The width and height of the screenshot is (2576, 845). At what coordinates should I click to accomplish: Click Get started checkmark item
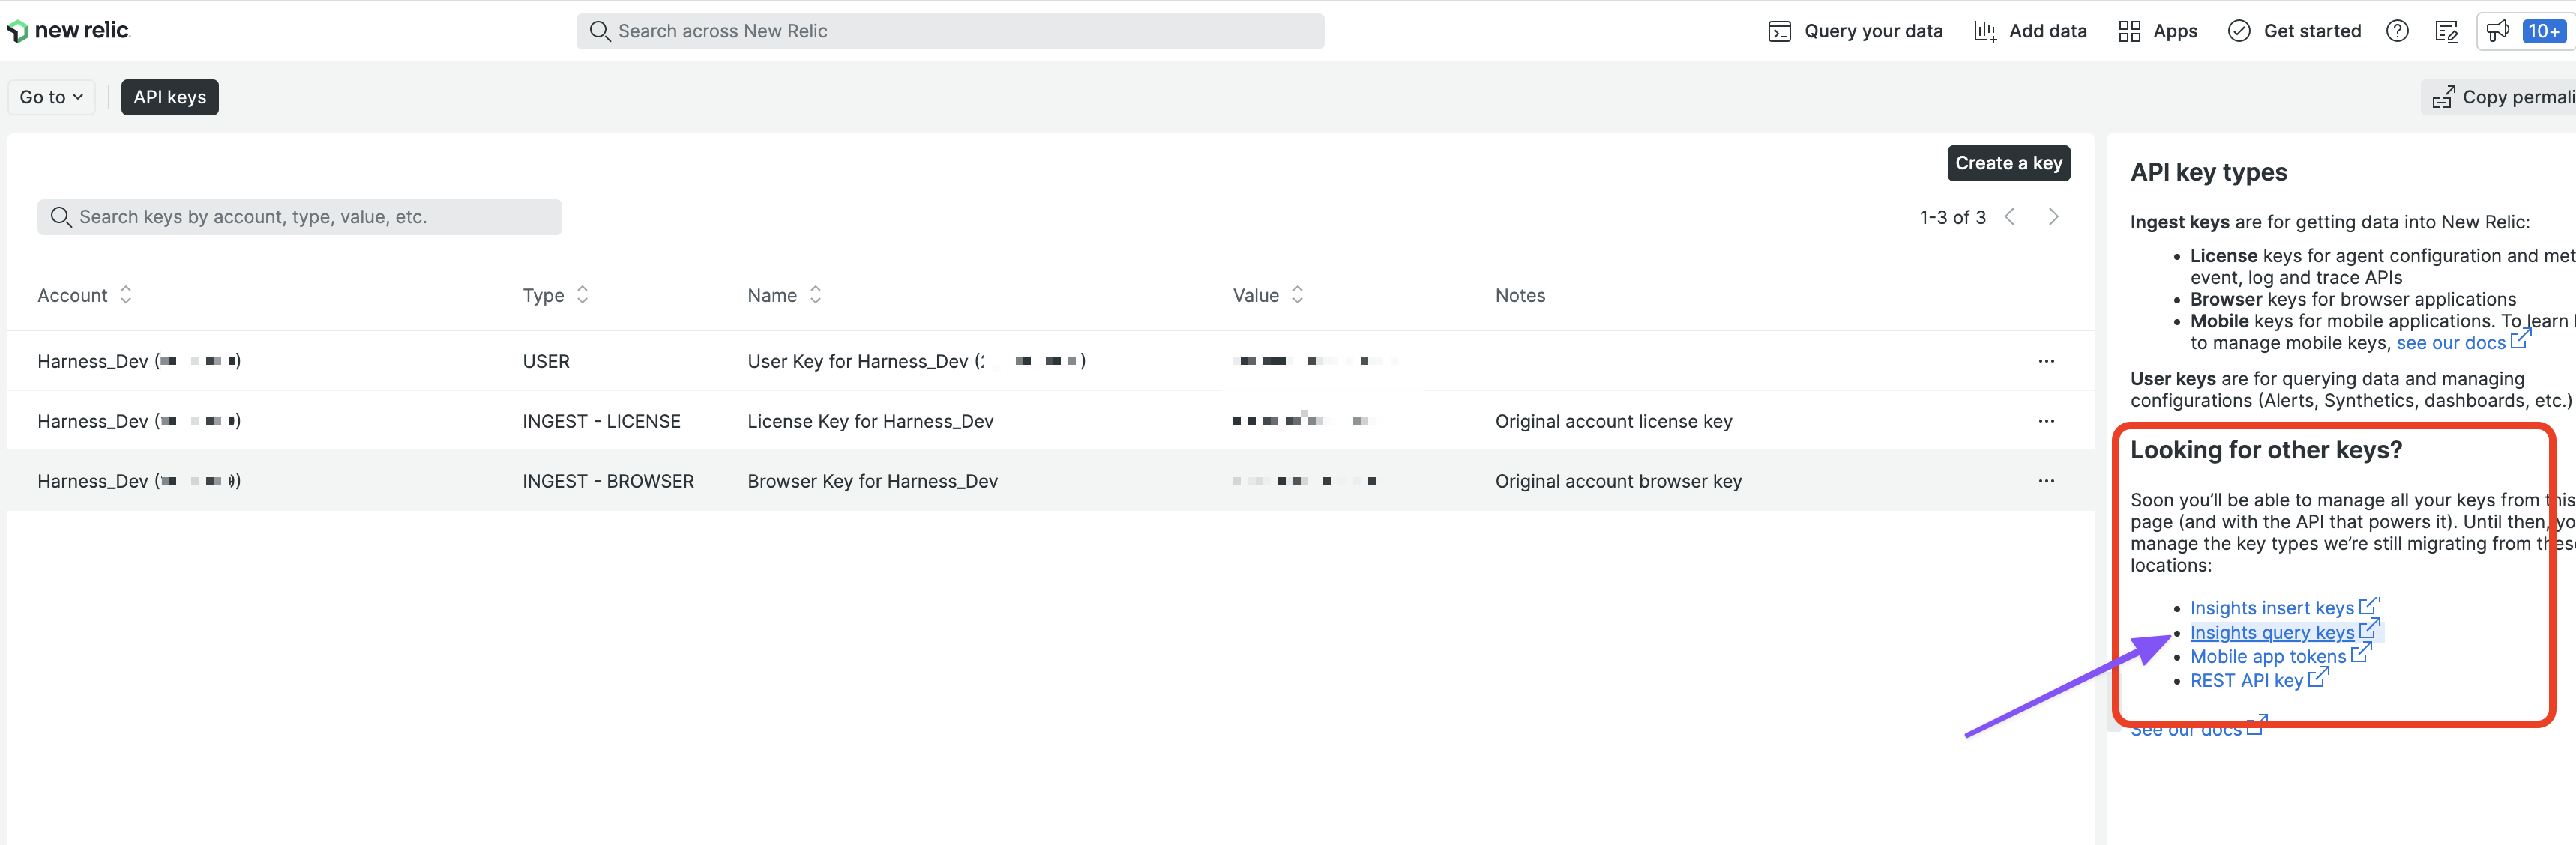click(x=2294, y=31)
